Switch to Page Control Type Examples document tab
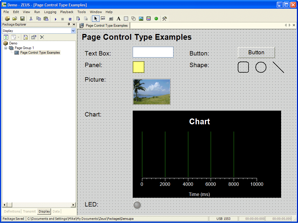The height and width of the screenshot is (223, 298). [x=104, y=26]
